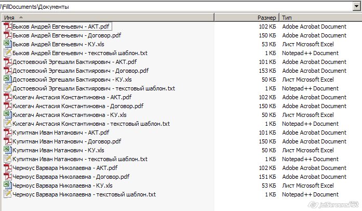
Task: Click 1 КБ size of Кисегач текстовый шаблон.txt
Action: [x=271, y=124]
